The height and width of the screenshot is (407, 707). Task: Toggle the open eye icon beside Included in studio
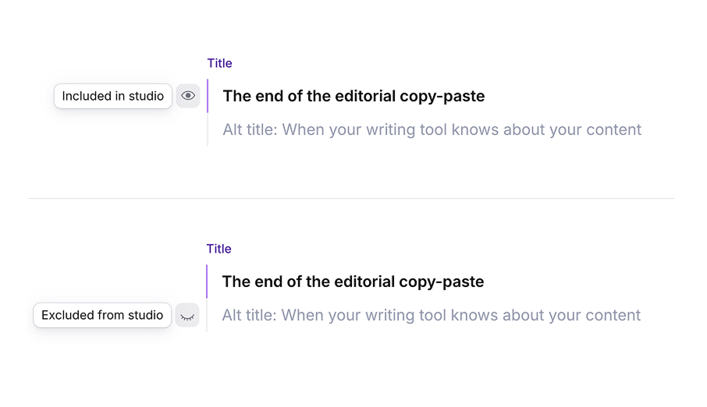click(187, 96)
